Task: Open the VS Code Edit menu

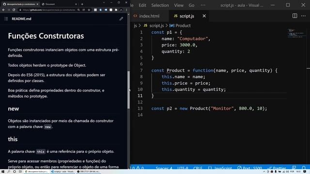Action: [142, 5]
